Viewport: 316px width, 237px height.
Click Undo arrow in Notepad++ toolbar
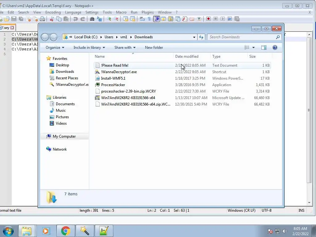click(x=75, y=19)
